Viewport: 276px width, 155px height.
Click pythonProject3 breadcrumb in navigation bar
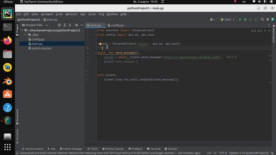29,20
